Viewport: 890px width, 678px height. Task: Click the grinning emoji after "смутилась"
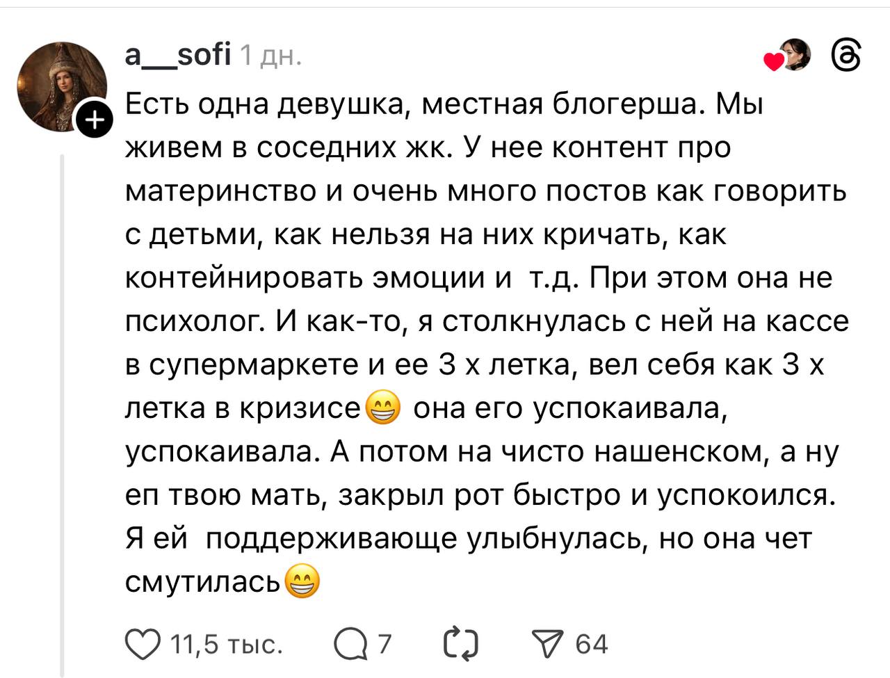coord(302,582)
